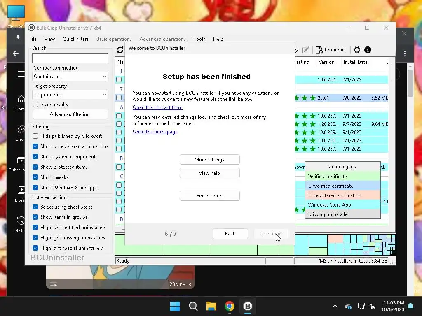Open taskbar Search
Viewport: 422px width, 316px height.
(x=193, y=306)
